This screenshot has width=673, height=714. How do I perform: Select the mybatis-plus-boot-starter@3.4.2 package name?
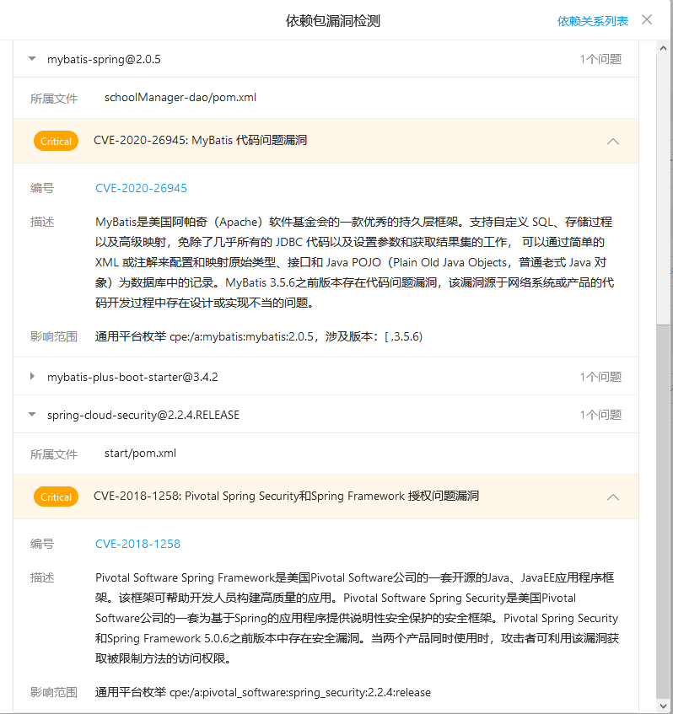click(132, 377)
